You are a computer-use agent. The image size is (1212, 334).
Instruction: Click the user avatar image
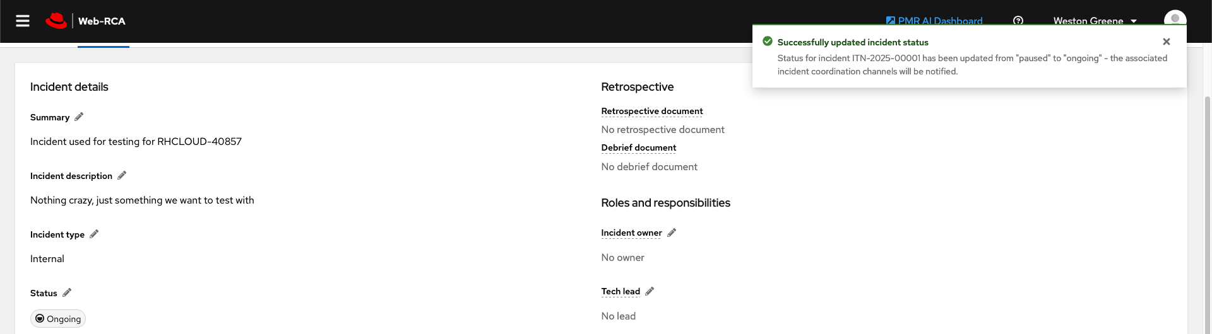(1175, 18)
